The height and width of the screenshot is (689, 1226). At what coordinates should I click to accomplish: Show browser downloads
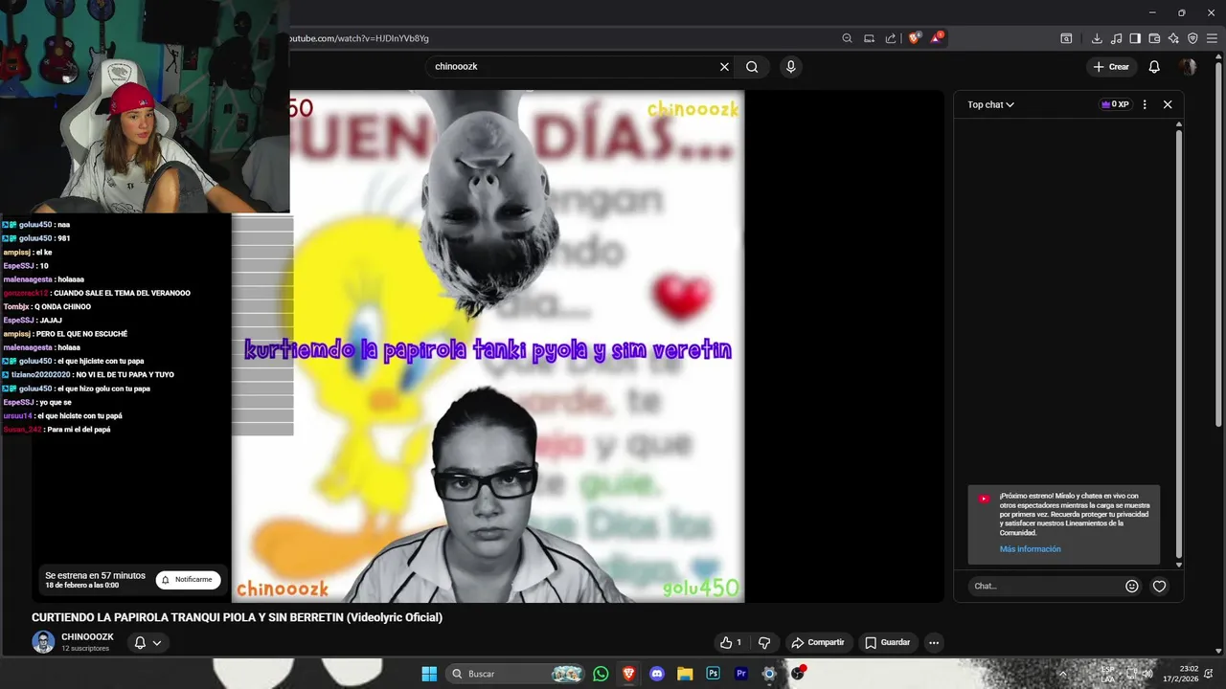[x=1097, y=38]
